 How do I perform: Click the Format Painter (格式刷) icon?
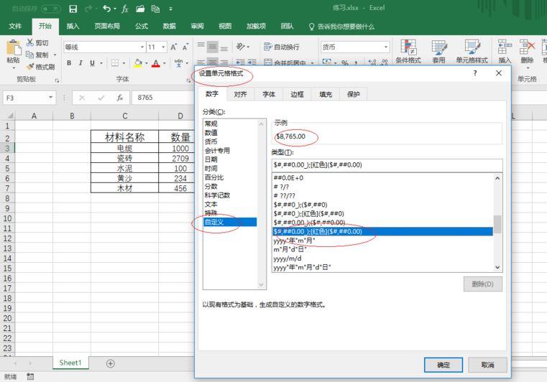(x=30, y=67)
